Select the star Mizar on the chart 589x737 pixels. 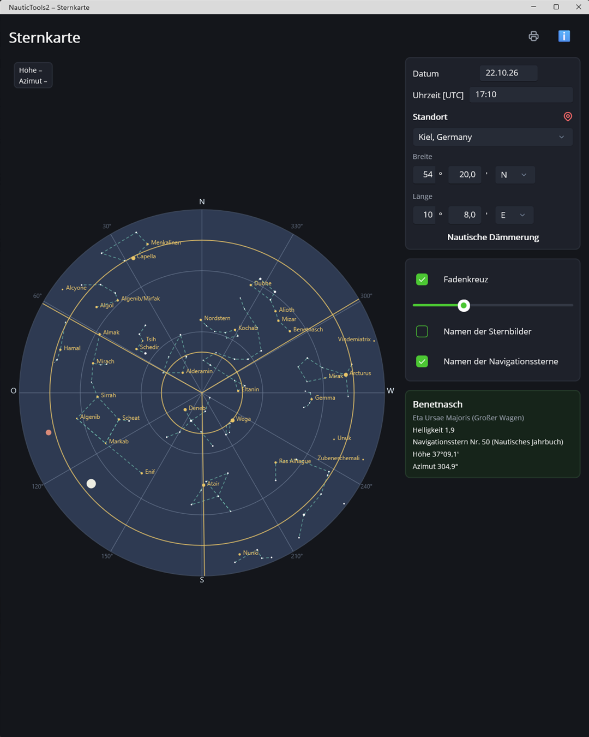pos(279,320)
